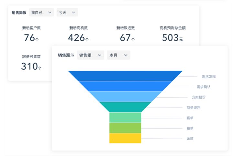
Task: Select the 方案报价 funnel label
Action: point(198,97)
